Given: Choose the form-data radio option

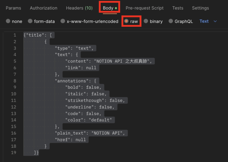Looking at the screenshot, I should pos(30,21).
